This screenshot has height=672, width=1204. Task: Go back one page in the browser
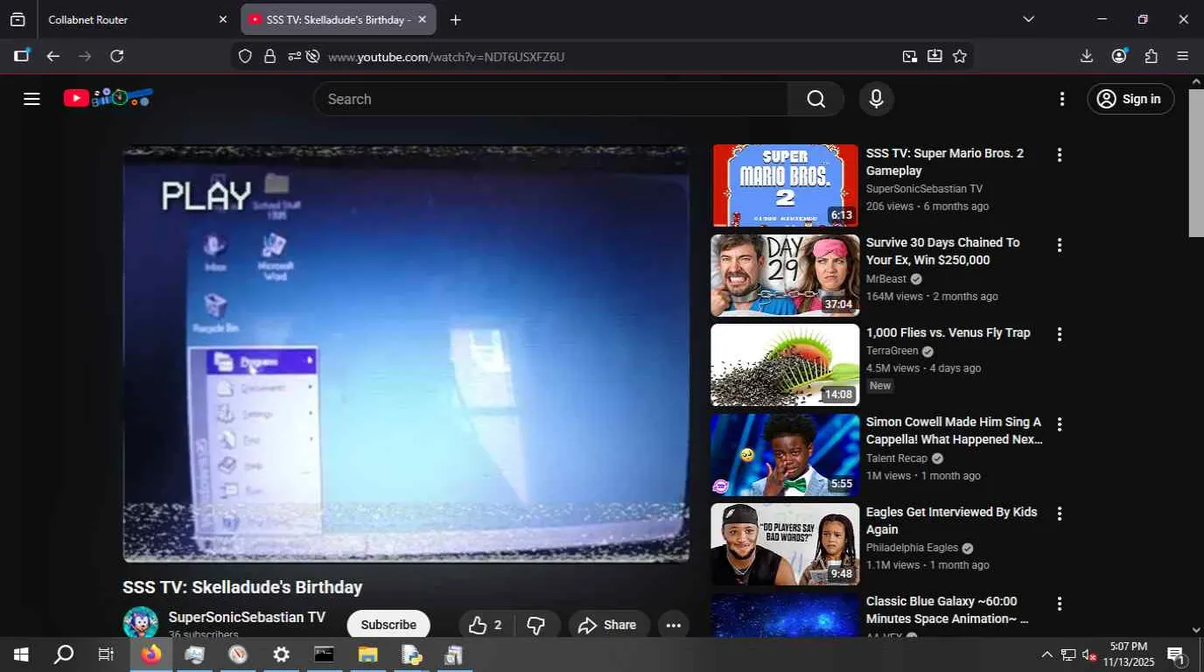53,56
